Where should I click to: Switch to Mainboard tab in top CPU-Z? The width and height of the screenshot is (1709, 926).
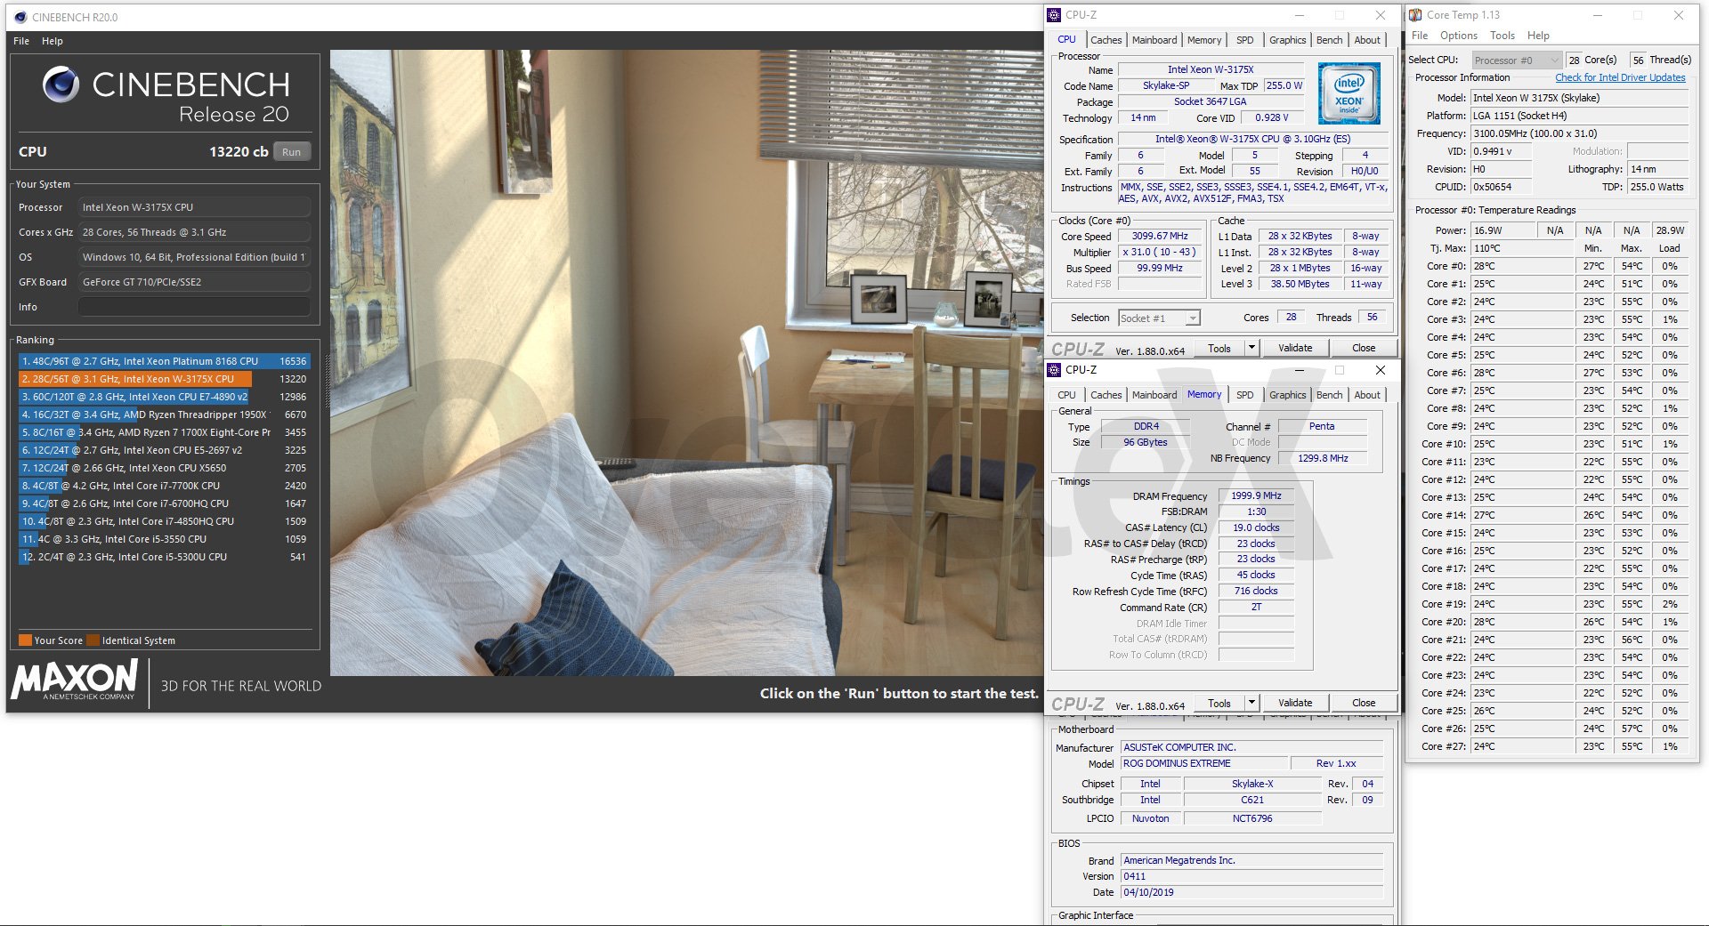pos(1154,40)
